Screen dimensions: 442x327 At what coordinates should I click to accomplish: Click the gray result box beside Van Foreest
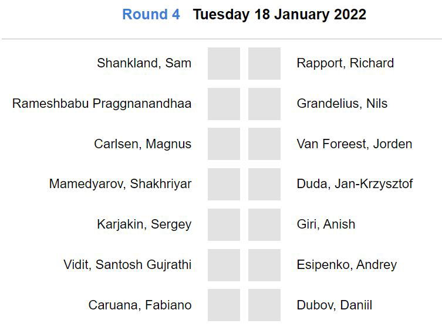click(x=264, y=144)
